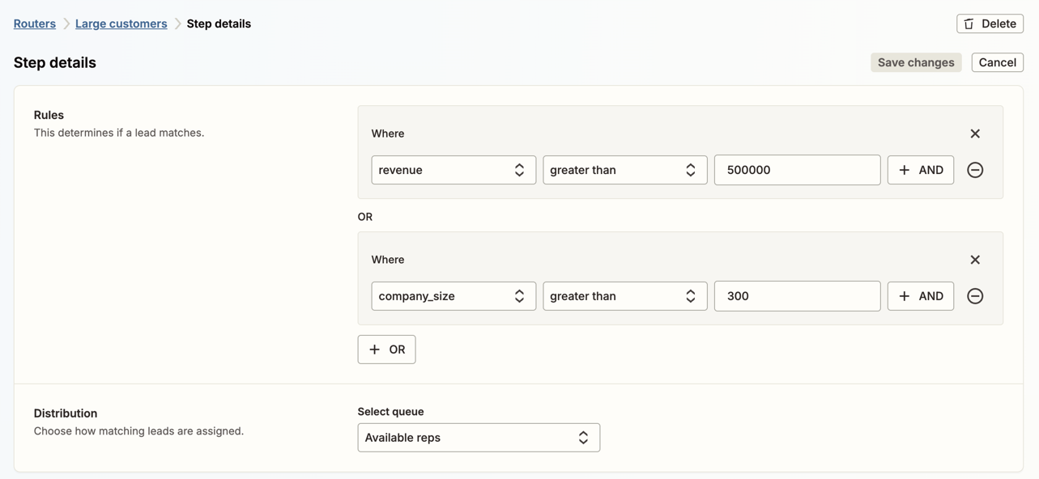Cancel editing step details

[x=997, y=62]
